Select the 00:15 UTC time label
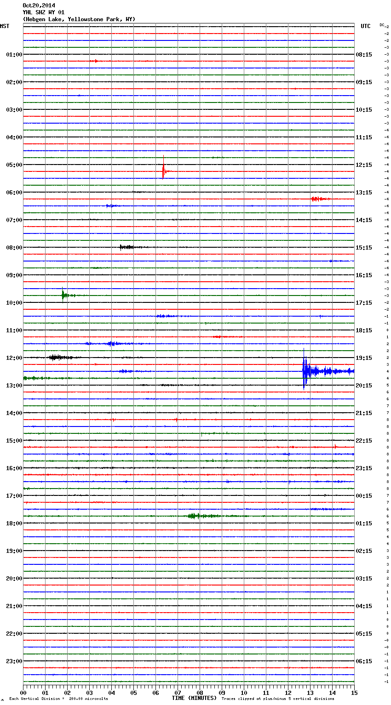 pyautogui.click(x=364, y=496)
